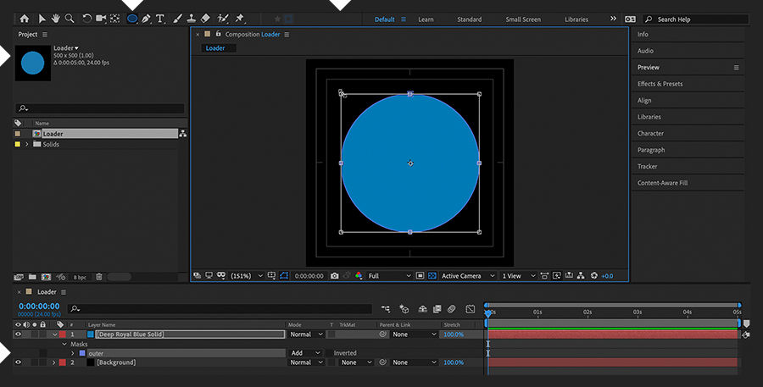Toggle visibility of the Background layer
The width and height of the screenshot is (763, 387).
[18, 362]
